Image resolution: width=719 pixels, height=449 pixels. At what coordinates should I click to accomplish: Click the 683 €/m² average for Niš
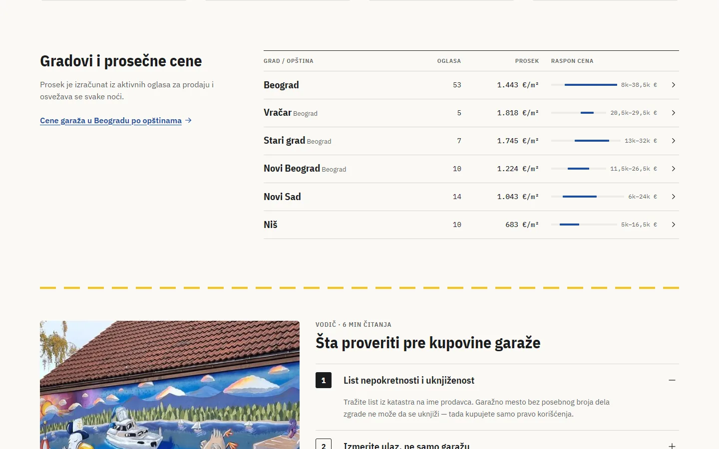tap(522, 224)
